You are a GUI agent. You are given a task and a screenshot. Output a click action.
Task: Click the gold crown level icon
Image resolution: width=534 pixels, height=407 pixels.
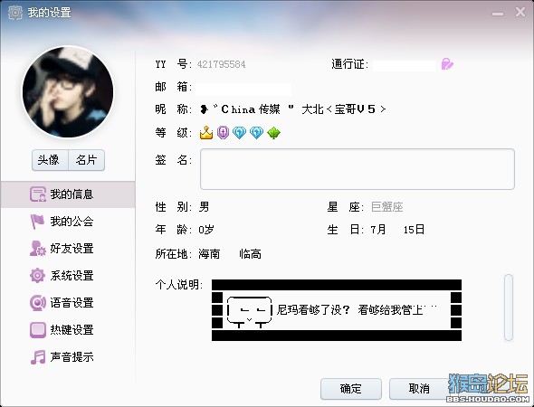pyautogui.click(x=206, y=132)
